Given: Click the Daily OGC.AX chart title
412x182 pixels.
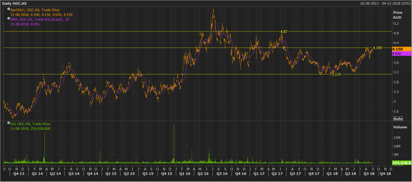Looking at the screenshot, I should click(x=14, y=3).
